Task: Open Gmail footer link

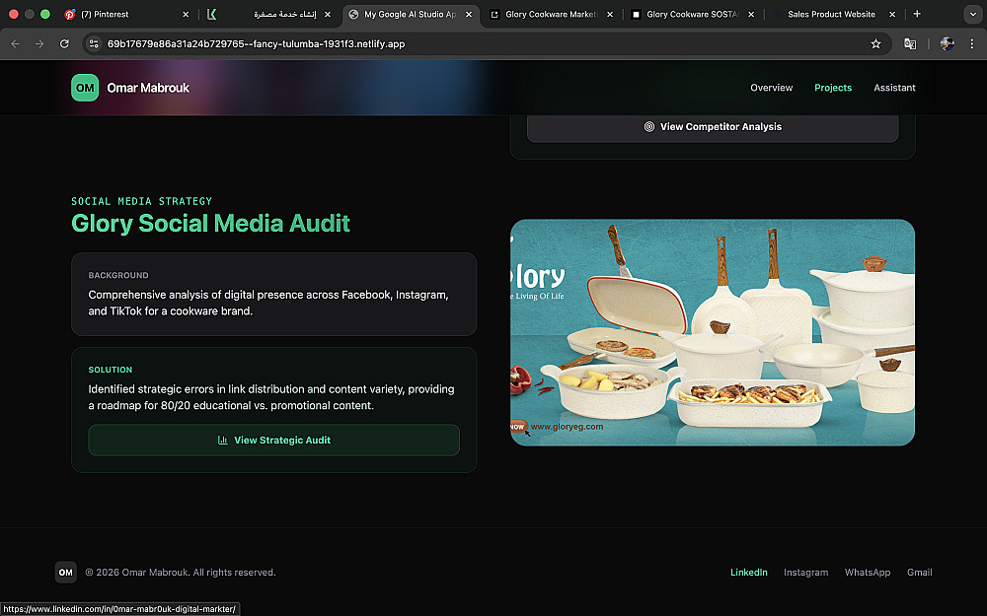Action: (920, 573)
